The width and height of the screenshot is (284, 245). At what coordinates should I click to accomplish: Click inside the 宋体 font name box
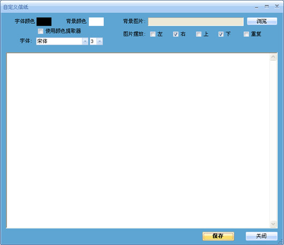(x=59, y=41)
